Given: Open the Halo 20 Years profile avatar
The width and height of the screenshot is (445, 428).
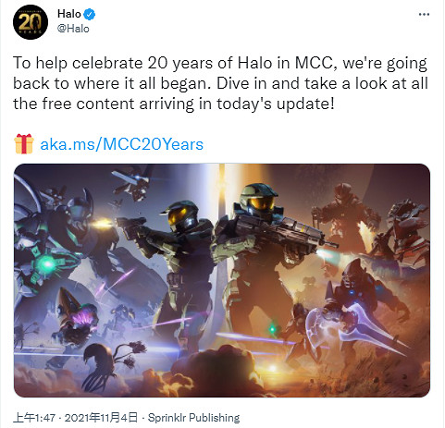Looking at the screenshot, I should click(x=31, y=22).
